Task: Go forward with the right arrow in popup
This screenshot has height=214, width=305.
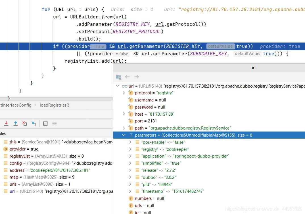Action: (137, 77)
